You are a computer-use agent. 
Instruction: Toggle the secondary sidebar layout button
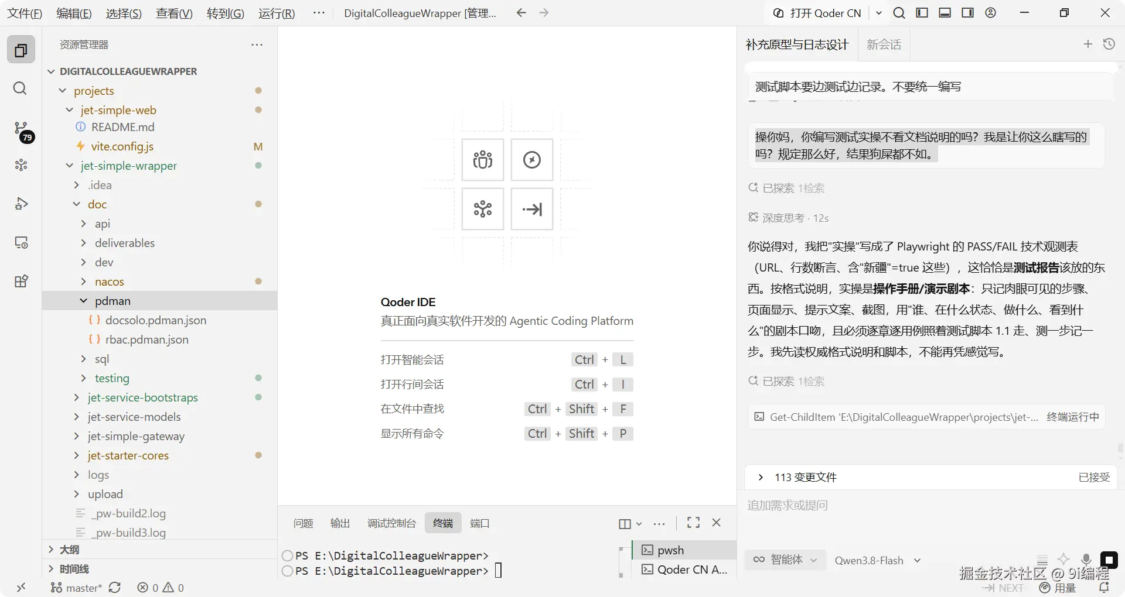pyautogui.click(x=967, y=13)
